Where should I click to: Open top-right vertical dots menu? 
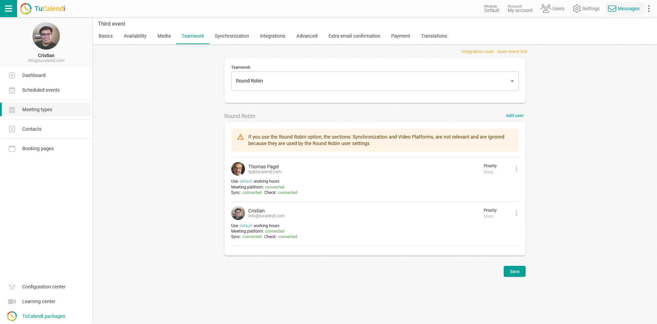pos(649,9)
